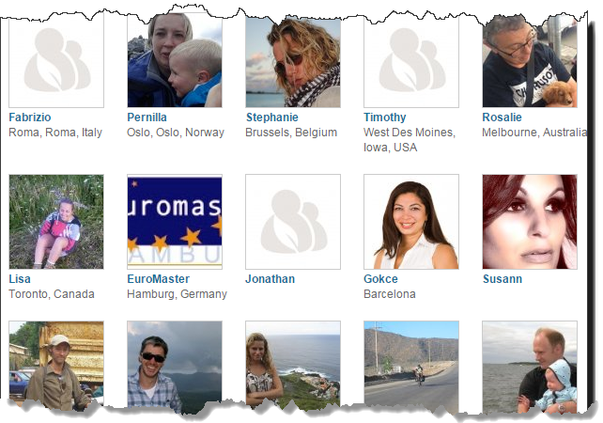Screen dimensions: 603x423
Task: Open photo of man holding baby
Action: (530, 367)
